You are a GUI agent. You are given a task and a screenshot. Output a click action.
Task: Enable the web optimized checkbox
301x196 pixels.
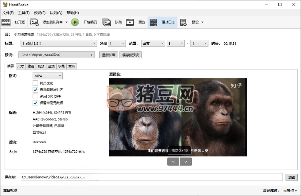pyautogui.click(x=35, y=83)
